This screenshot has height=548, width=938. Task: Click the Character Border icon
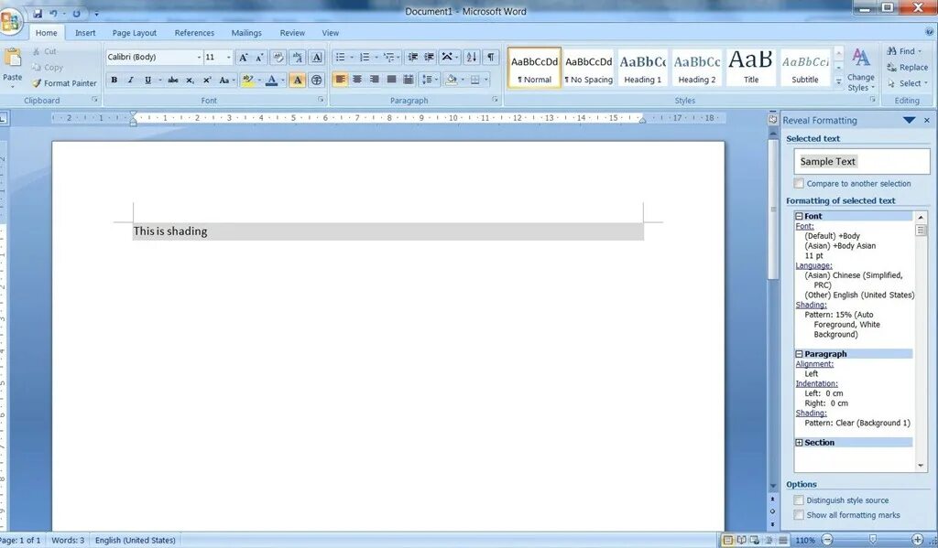(x=316, y=58)
